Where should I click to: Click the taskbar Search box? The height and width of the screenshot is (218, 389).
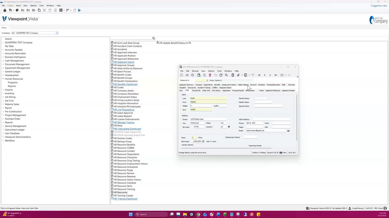[x=151, y=214]
